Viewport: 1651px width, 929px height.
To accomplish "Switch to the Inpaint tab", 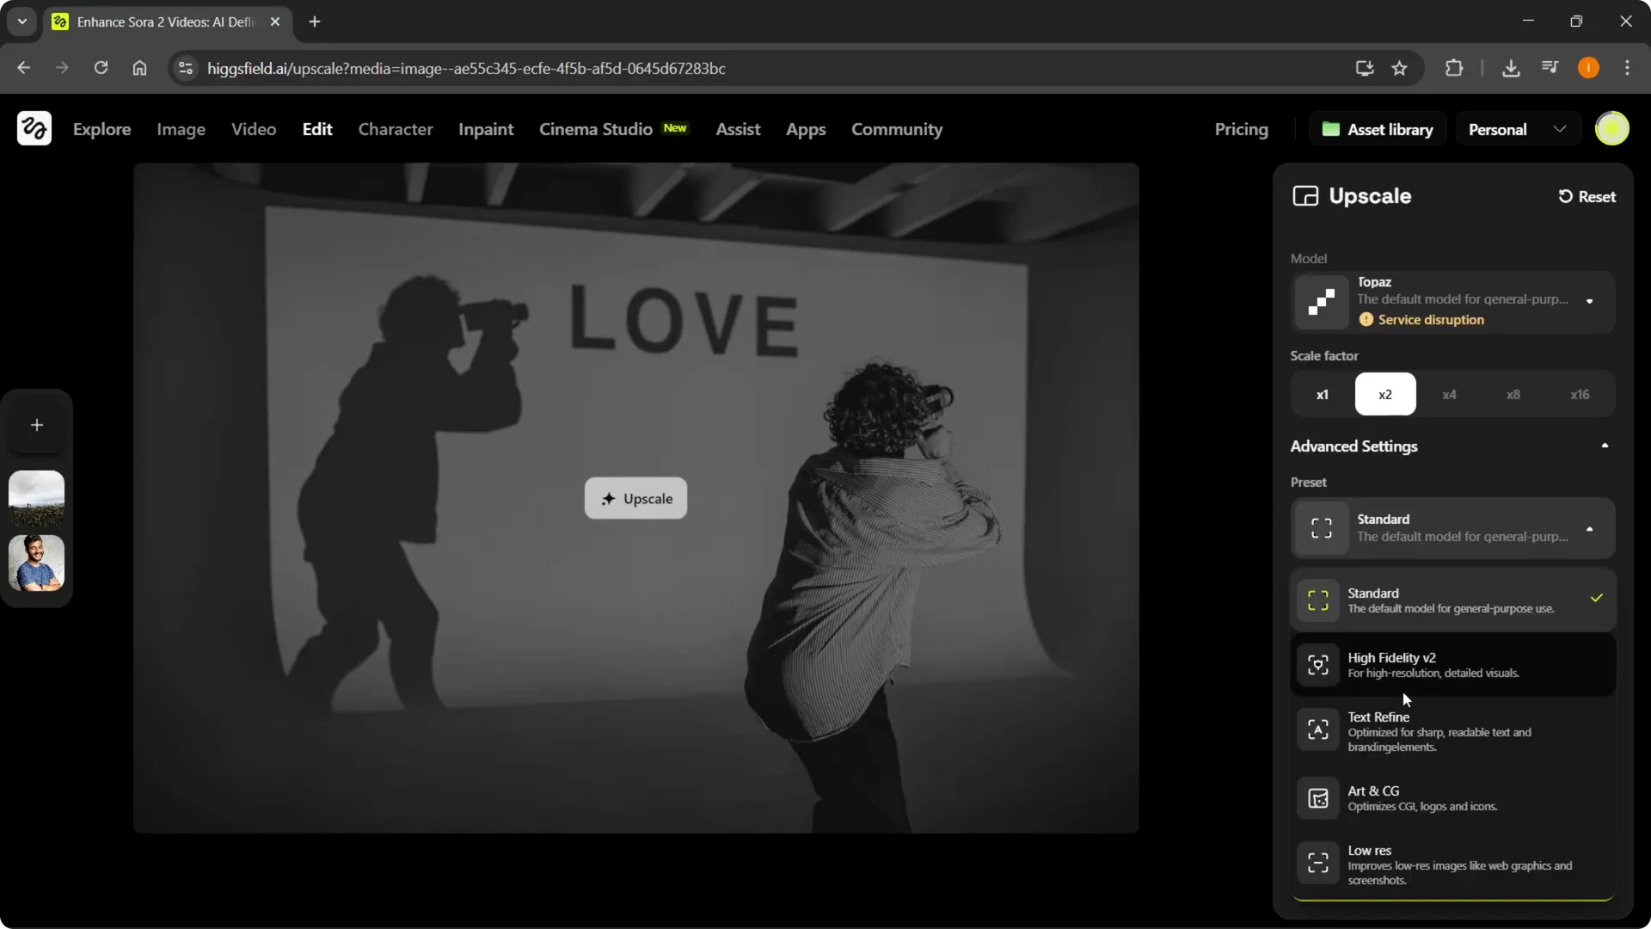I will pos(486,129).
